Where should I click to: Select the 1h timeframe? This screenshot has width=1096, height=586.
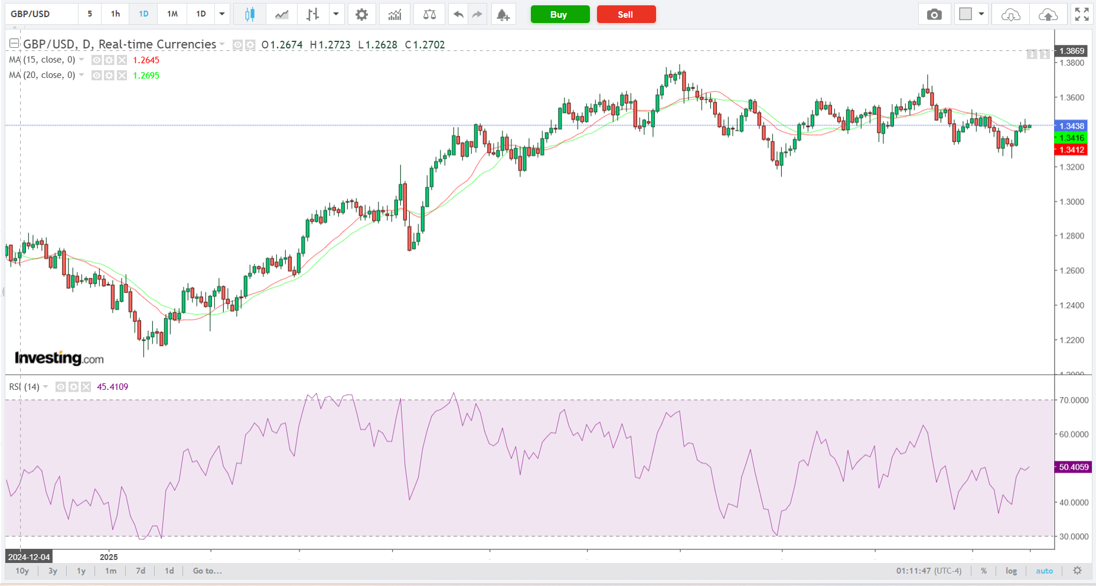click(x=115, y=14)
